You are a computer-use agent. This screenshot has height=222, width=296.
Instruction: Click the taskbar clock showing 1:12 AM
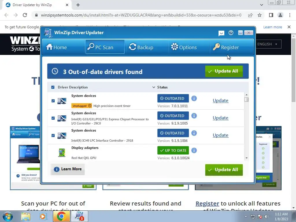click(281, 217)
